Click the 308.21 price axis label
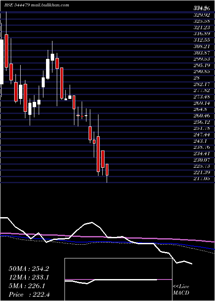Screen dimensions: 215x301 point(201,46)
